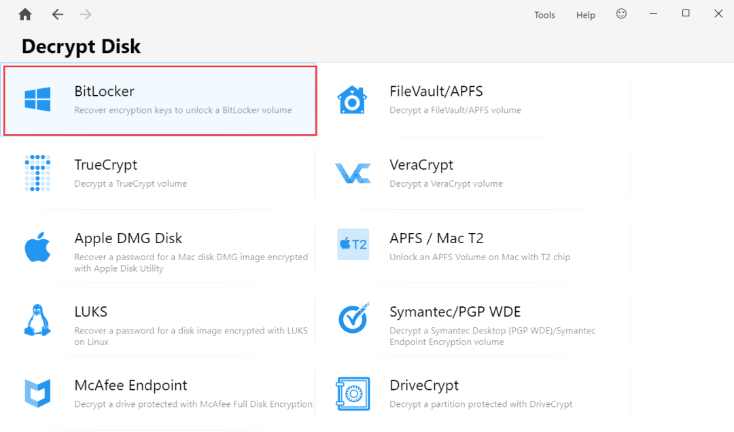The width and height of the screenshot is (734, 432).
Task: Click the smiley feedback icon
Action: (x=621, y=14)
